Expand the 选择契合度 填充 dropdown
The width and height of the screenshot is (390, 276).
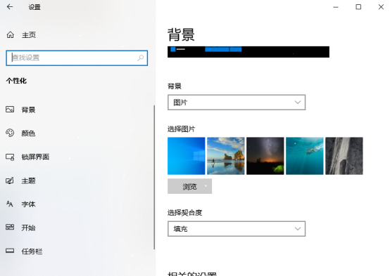(237, 228)
